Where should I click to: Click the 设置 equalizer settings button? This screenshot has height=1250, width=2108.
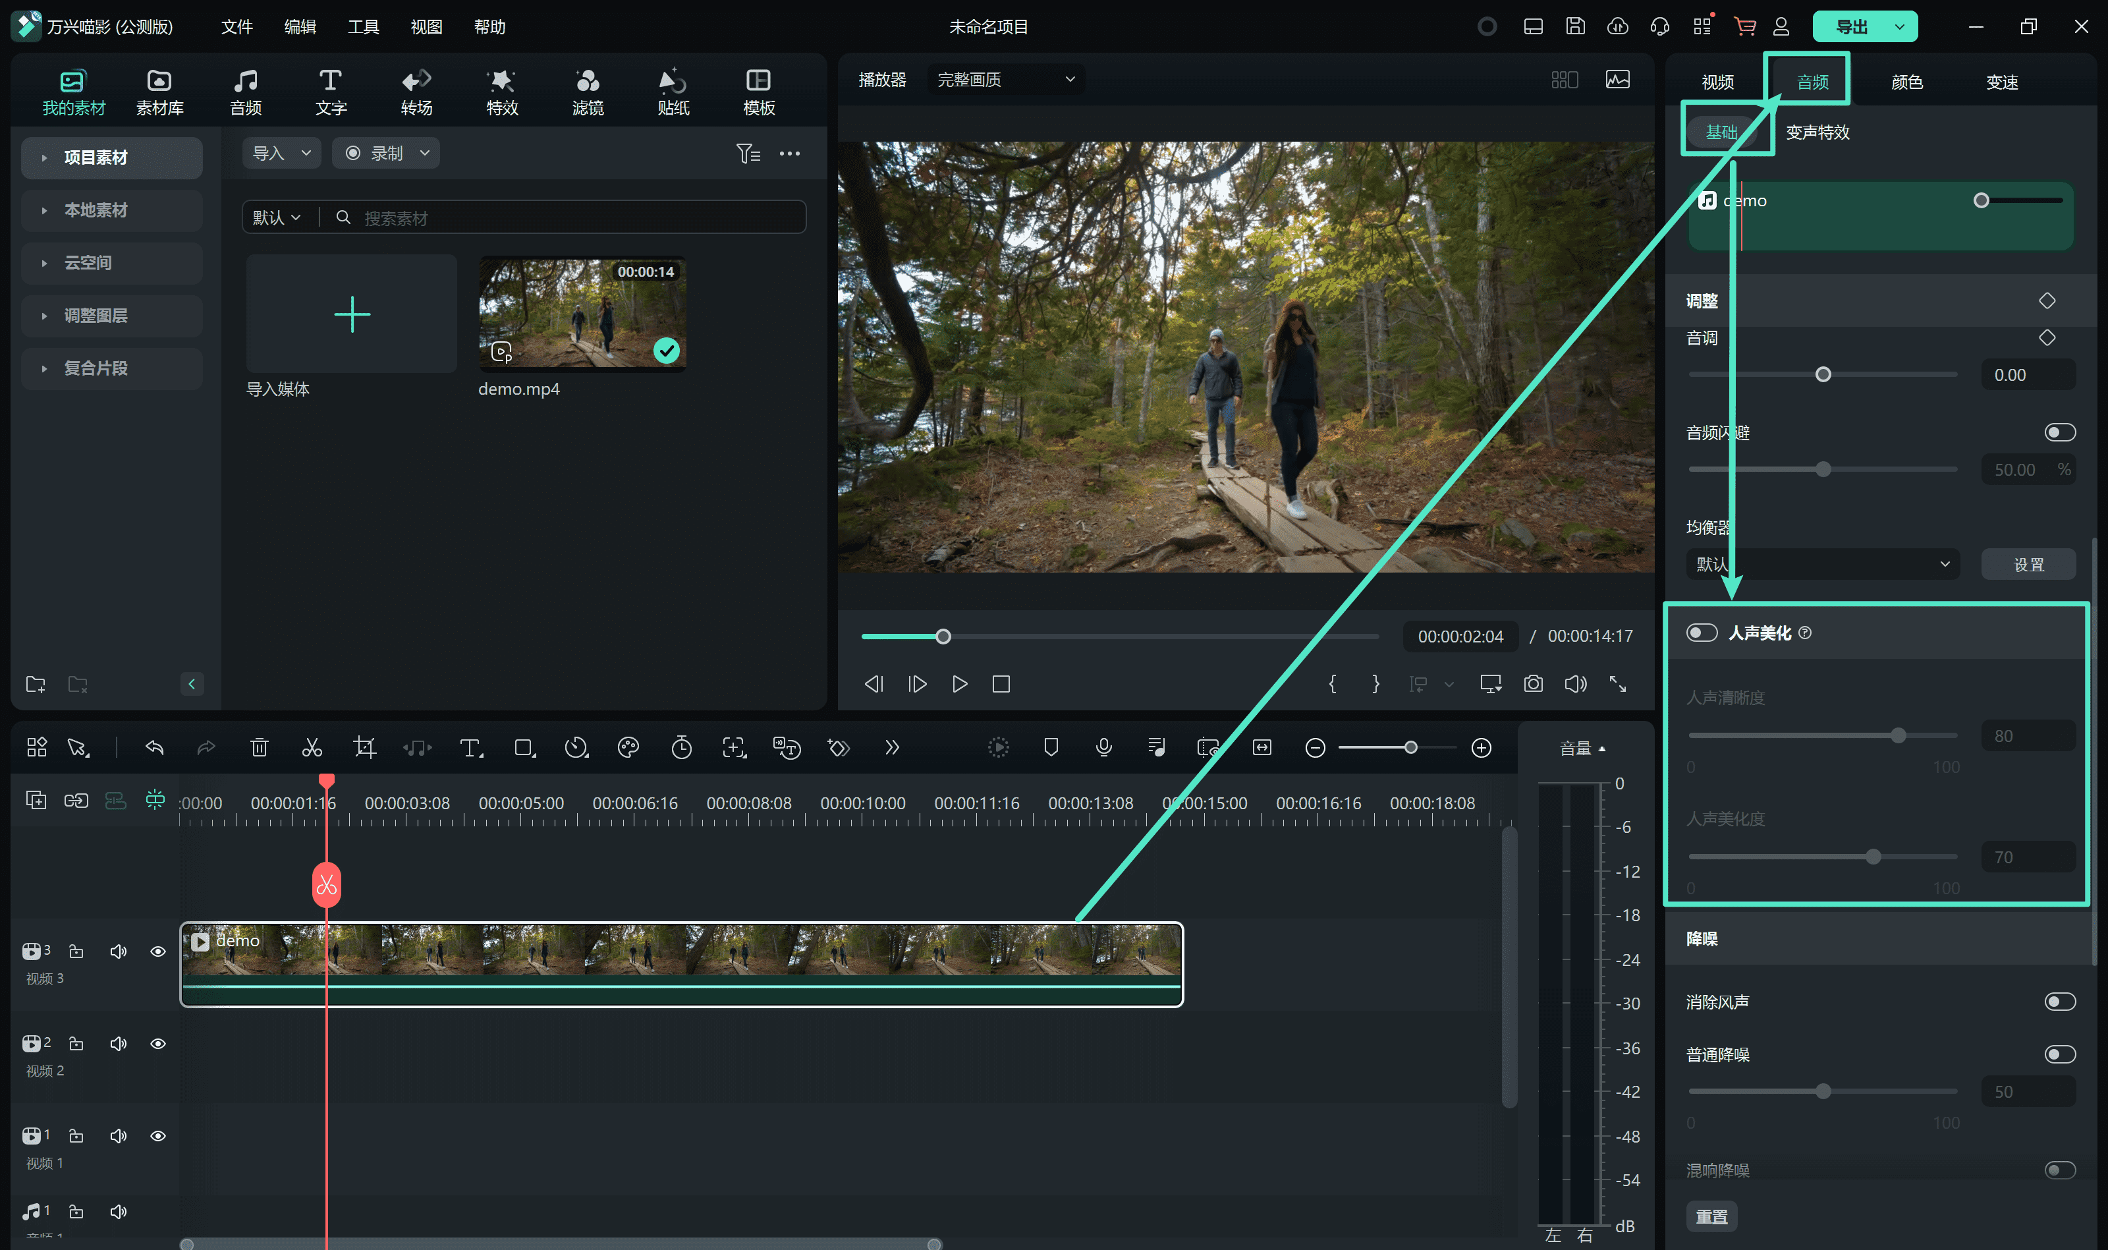click(2028, 564)
